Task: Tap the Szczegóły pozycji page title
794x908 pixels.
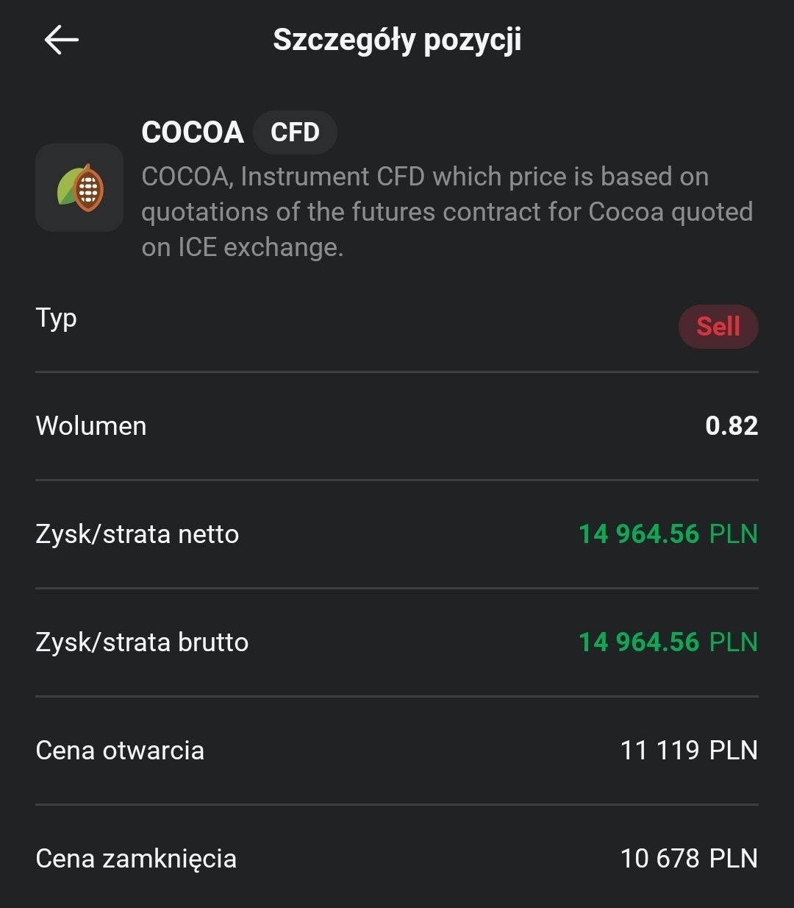Action: click(x=397, y=40)
